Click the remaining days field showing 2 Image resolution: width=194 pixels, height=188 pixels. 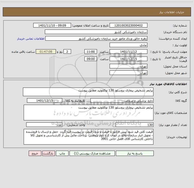point(67,51)
